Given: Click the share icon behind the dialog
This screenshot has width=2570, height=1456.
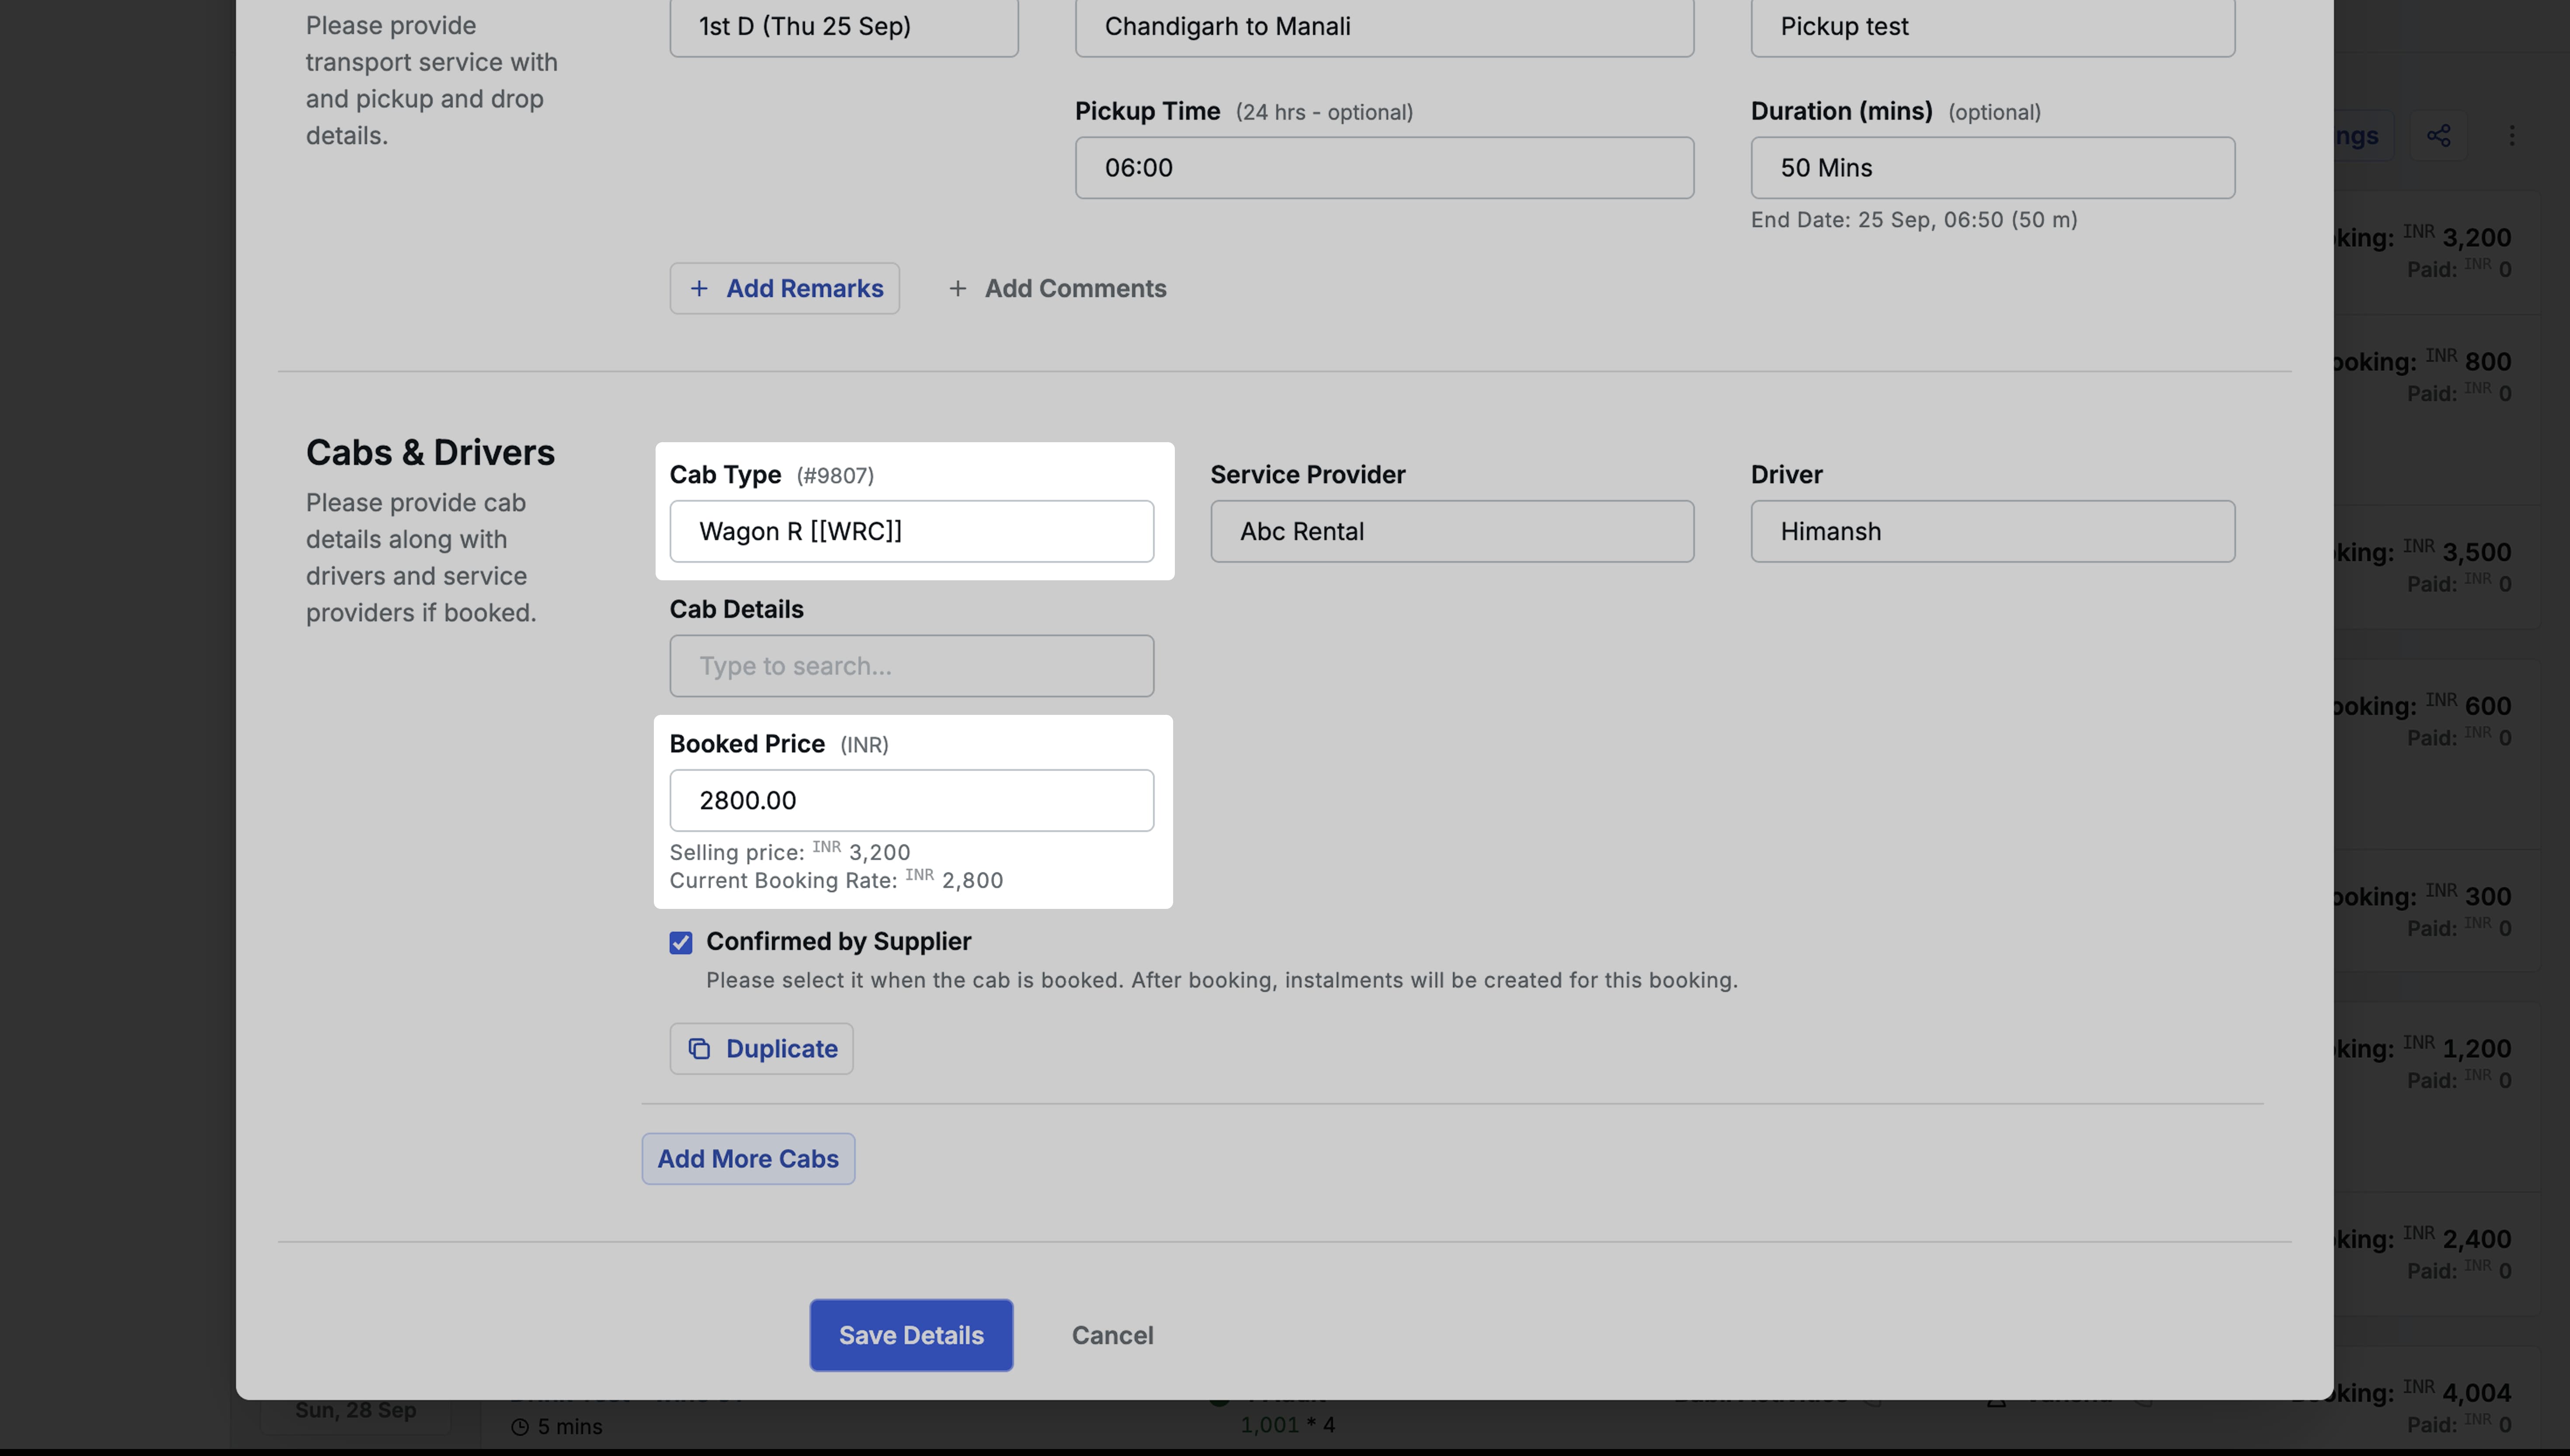Looking at the screenshot, I should 2438,136.
